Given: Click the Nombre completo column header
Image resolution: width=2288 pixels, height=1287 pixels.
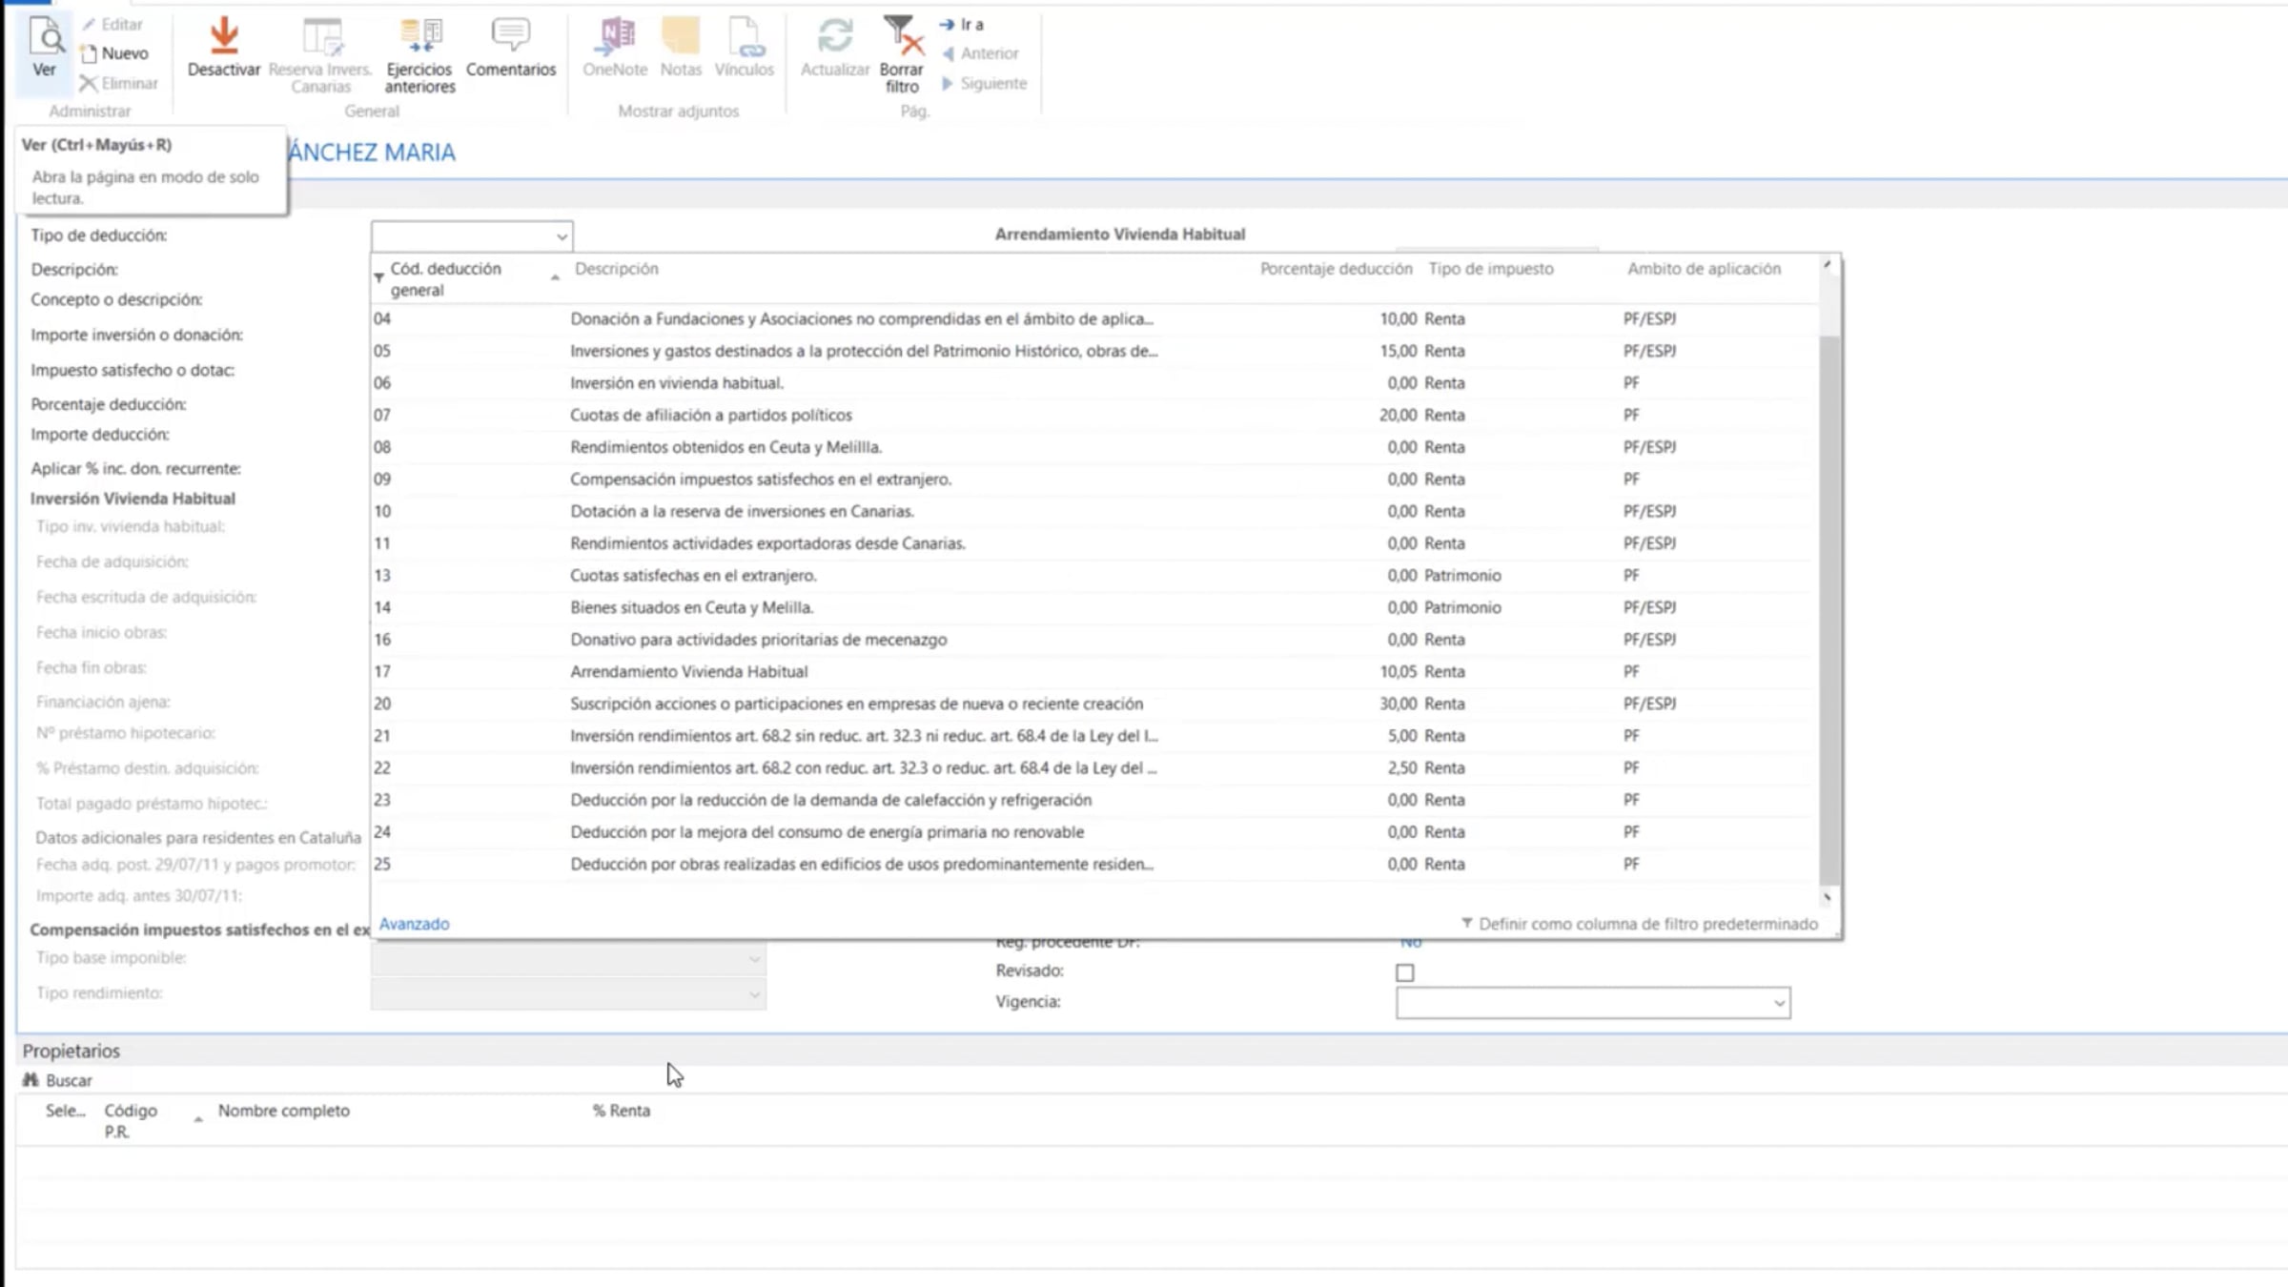Looking at the screenshot, I should [283, 1111].
